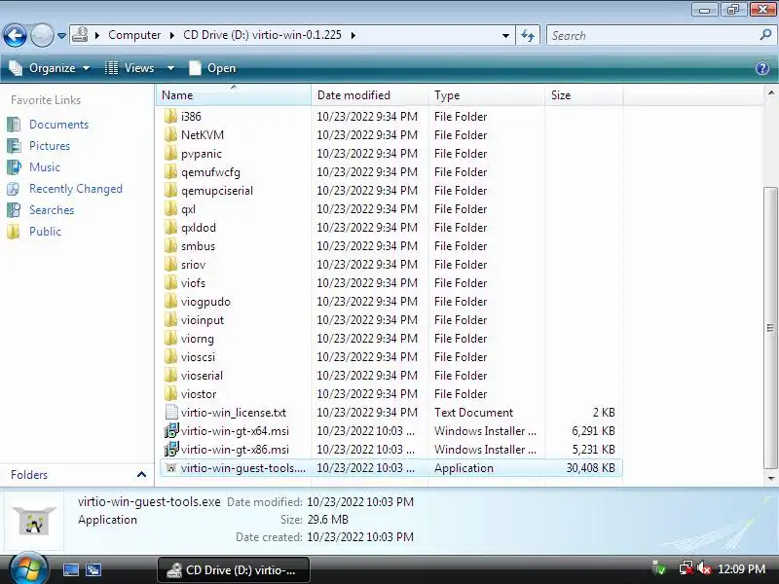Click the Views toolbar button

click(x=130, y=68)
